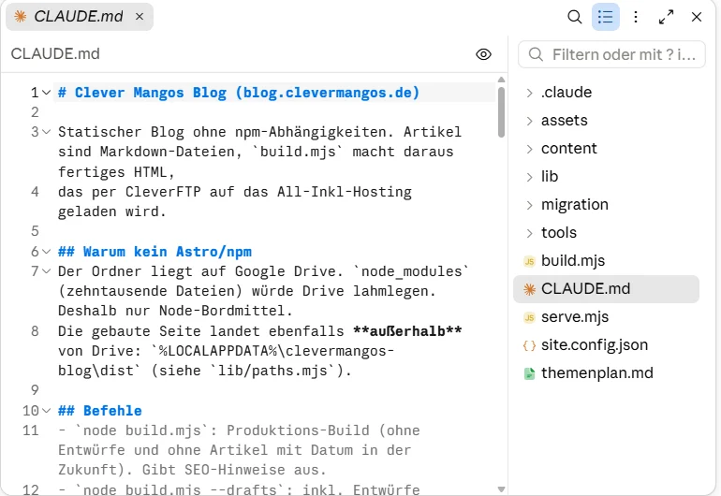Click line number 9 in the gutter
721x496 pixels.
pyautogui.click(x=35, y=390)
